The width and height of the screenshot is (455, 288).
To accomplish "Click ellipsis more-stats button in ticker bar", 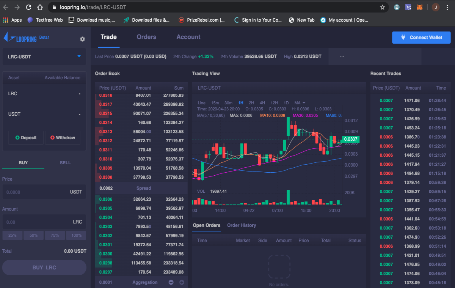I will coord(342,56).
